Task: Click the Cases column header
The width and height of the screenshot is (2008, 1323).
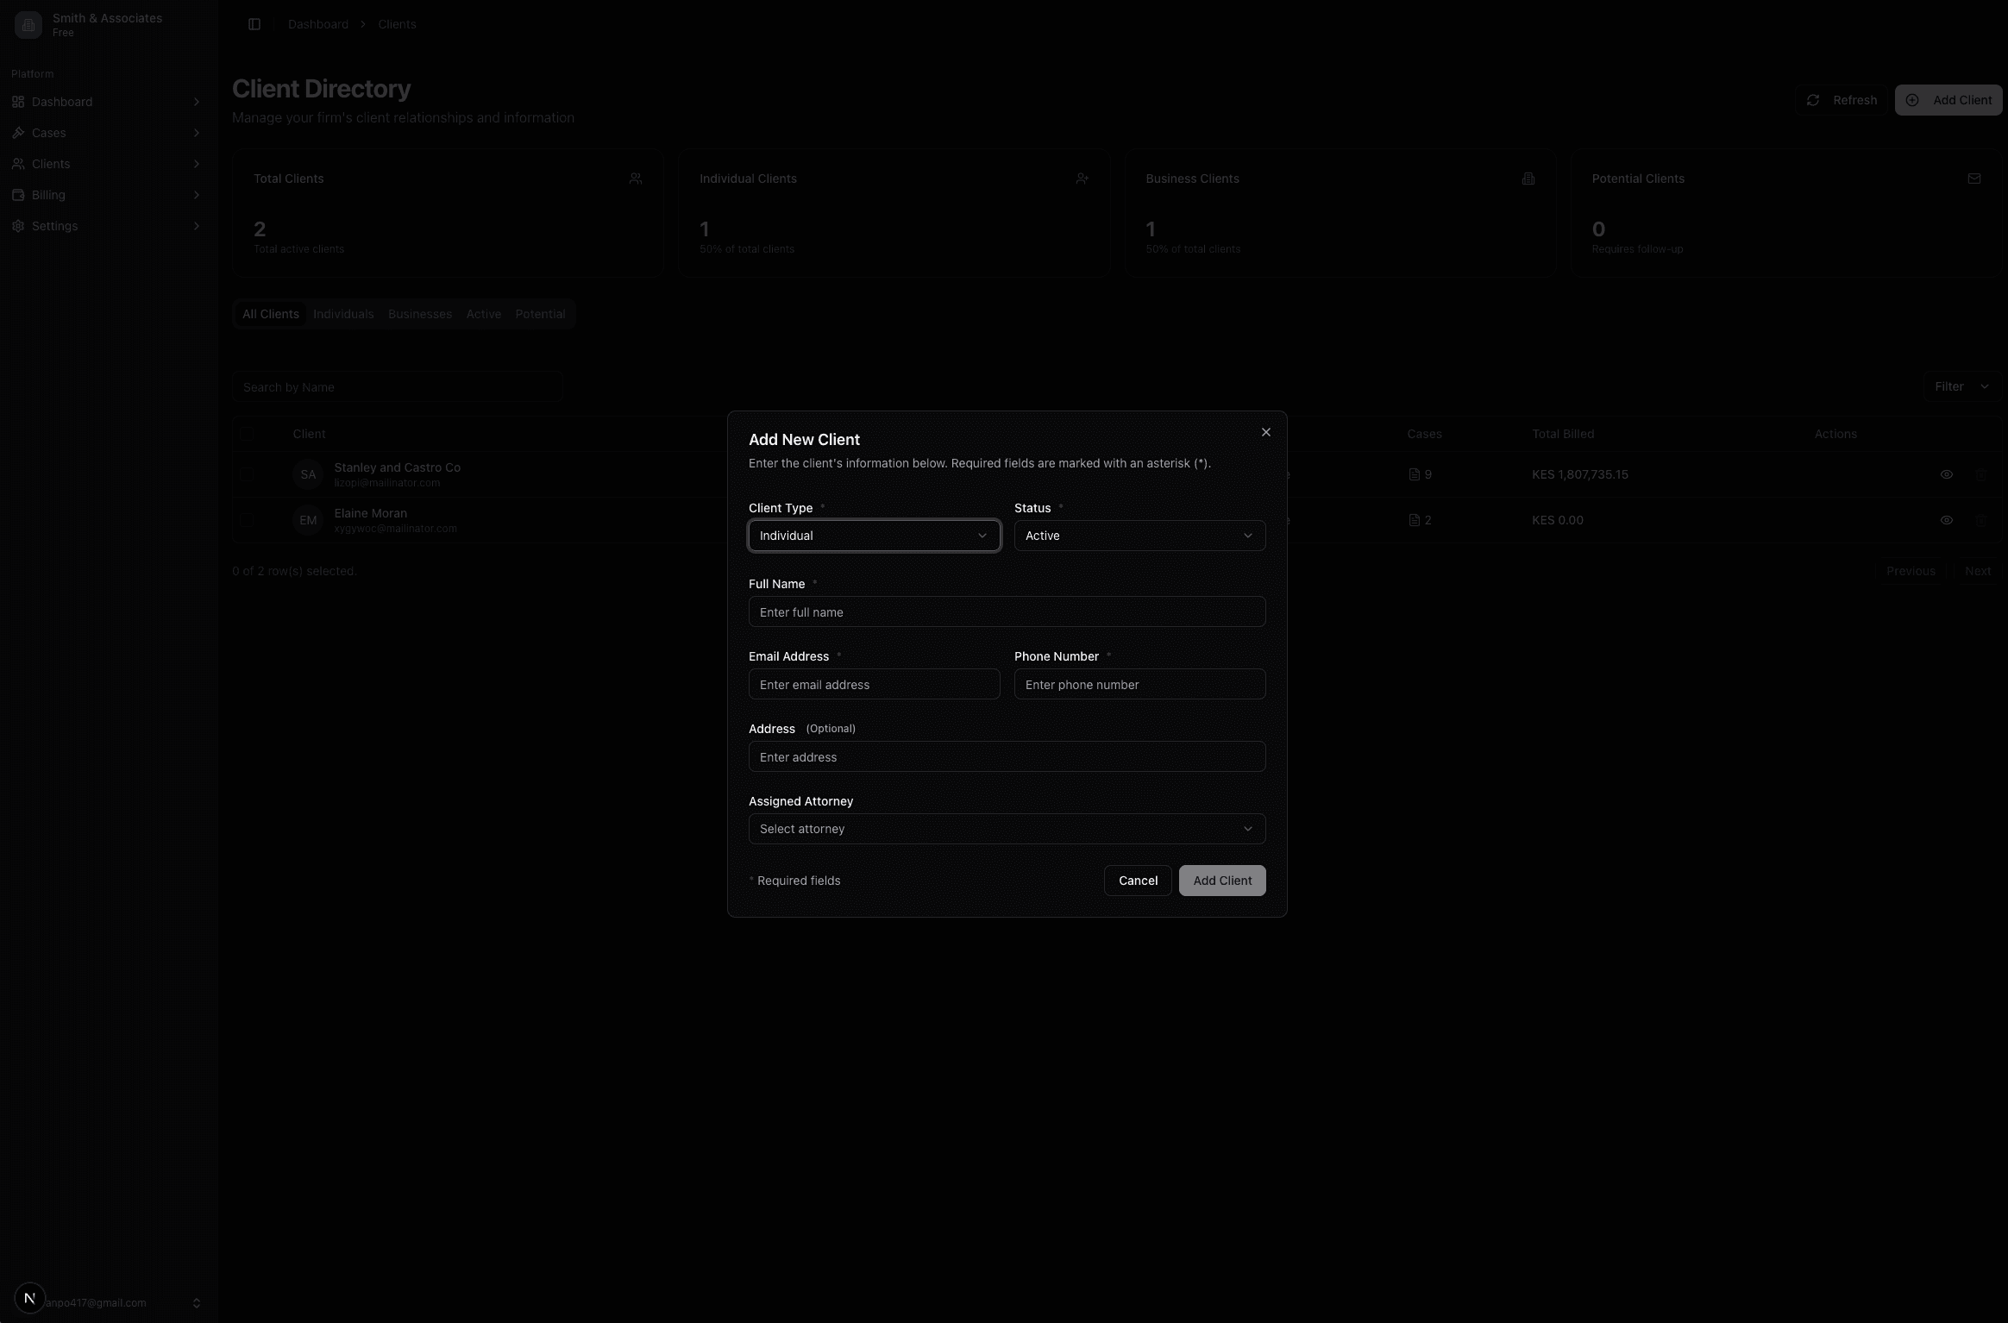Action: tap(1424, 434)
